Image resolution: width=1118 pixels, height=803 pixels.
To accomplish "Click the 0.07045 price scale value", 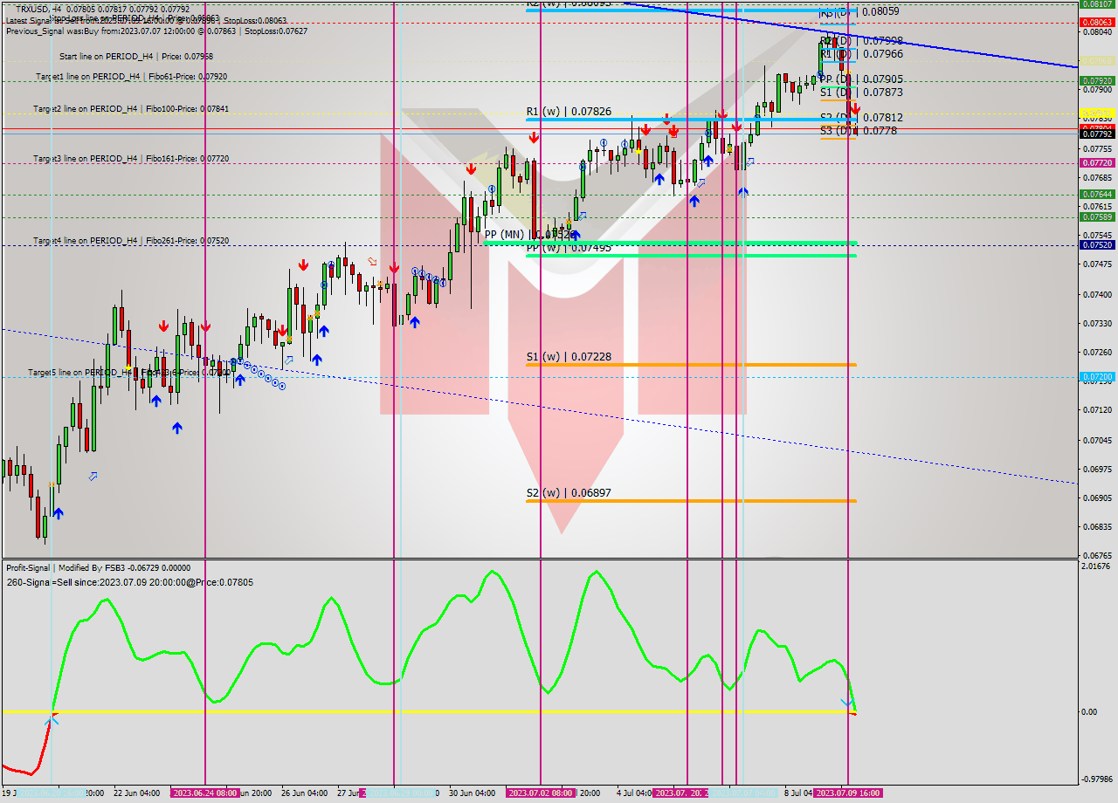I will click(1098, 441).
